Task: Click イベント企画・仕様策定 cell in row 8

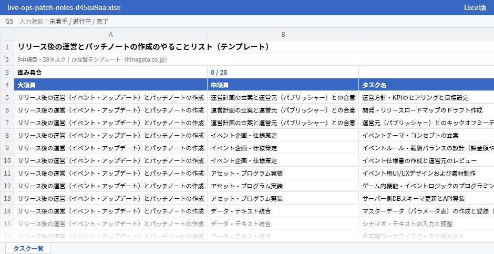Action: 283,135
